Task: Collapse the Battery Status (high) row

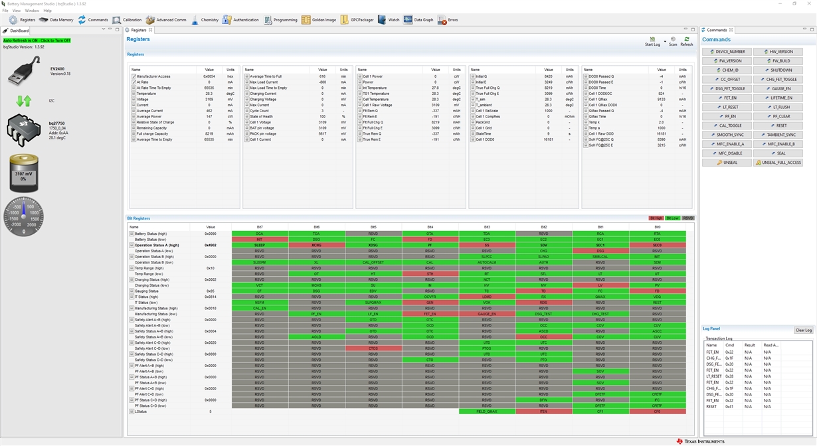Action: click(132, 234)
